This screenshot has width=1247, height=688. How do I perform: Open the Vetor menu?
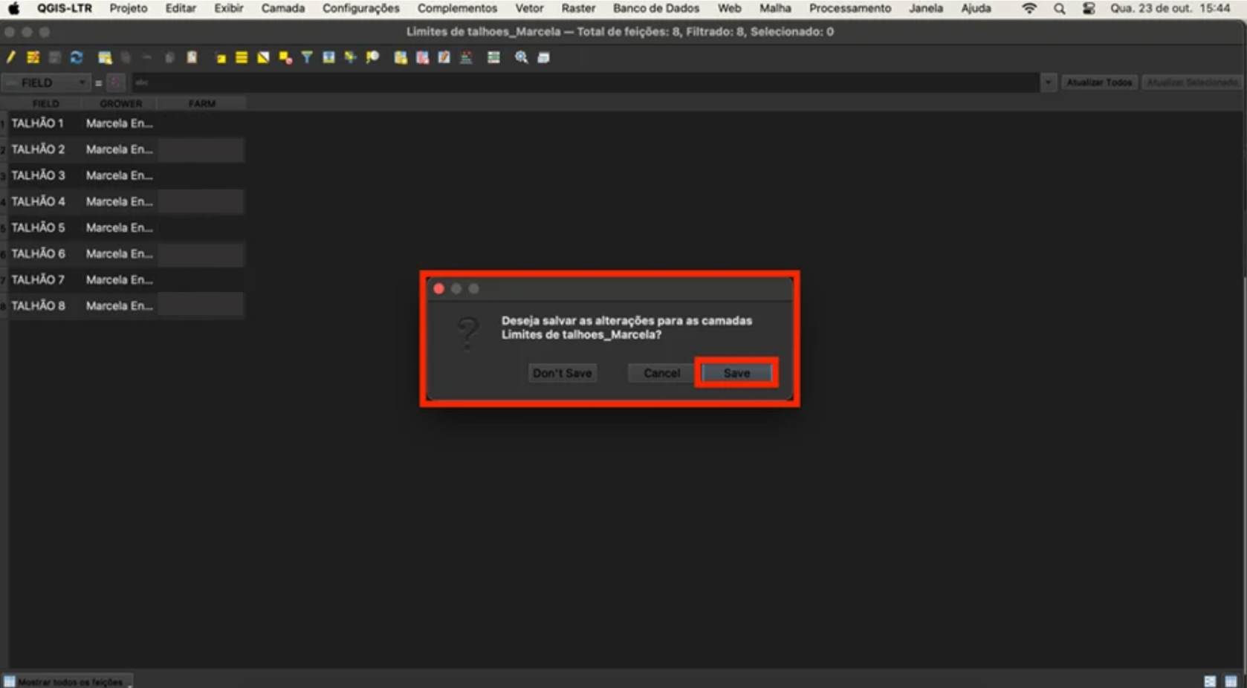click(x=529, y=8)
